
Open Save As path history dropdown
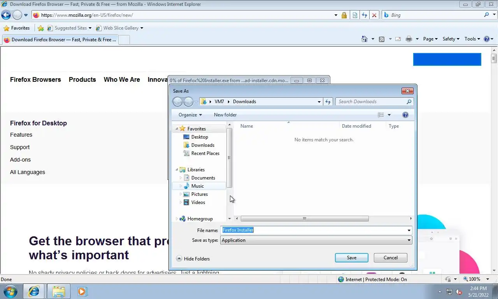(319, 102)
